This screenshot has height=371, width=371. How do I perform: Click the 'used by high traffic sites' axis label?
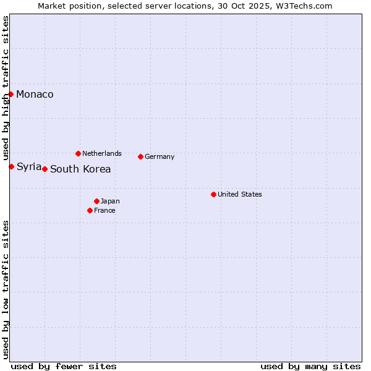click(6, 88)
